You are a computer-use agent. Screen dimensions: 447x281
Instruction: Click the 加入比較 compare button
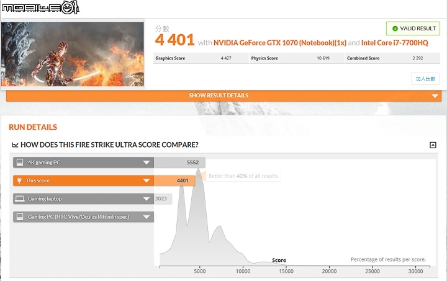pyautogui.click(x=425, y=79)
